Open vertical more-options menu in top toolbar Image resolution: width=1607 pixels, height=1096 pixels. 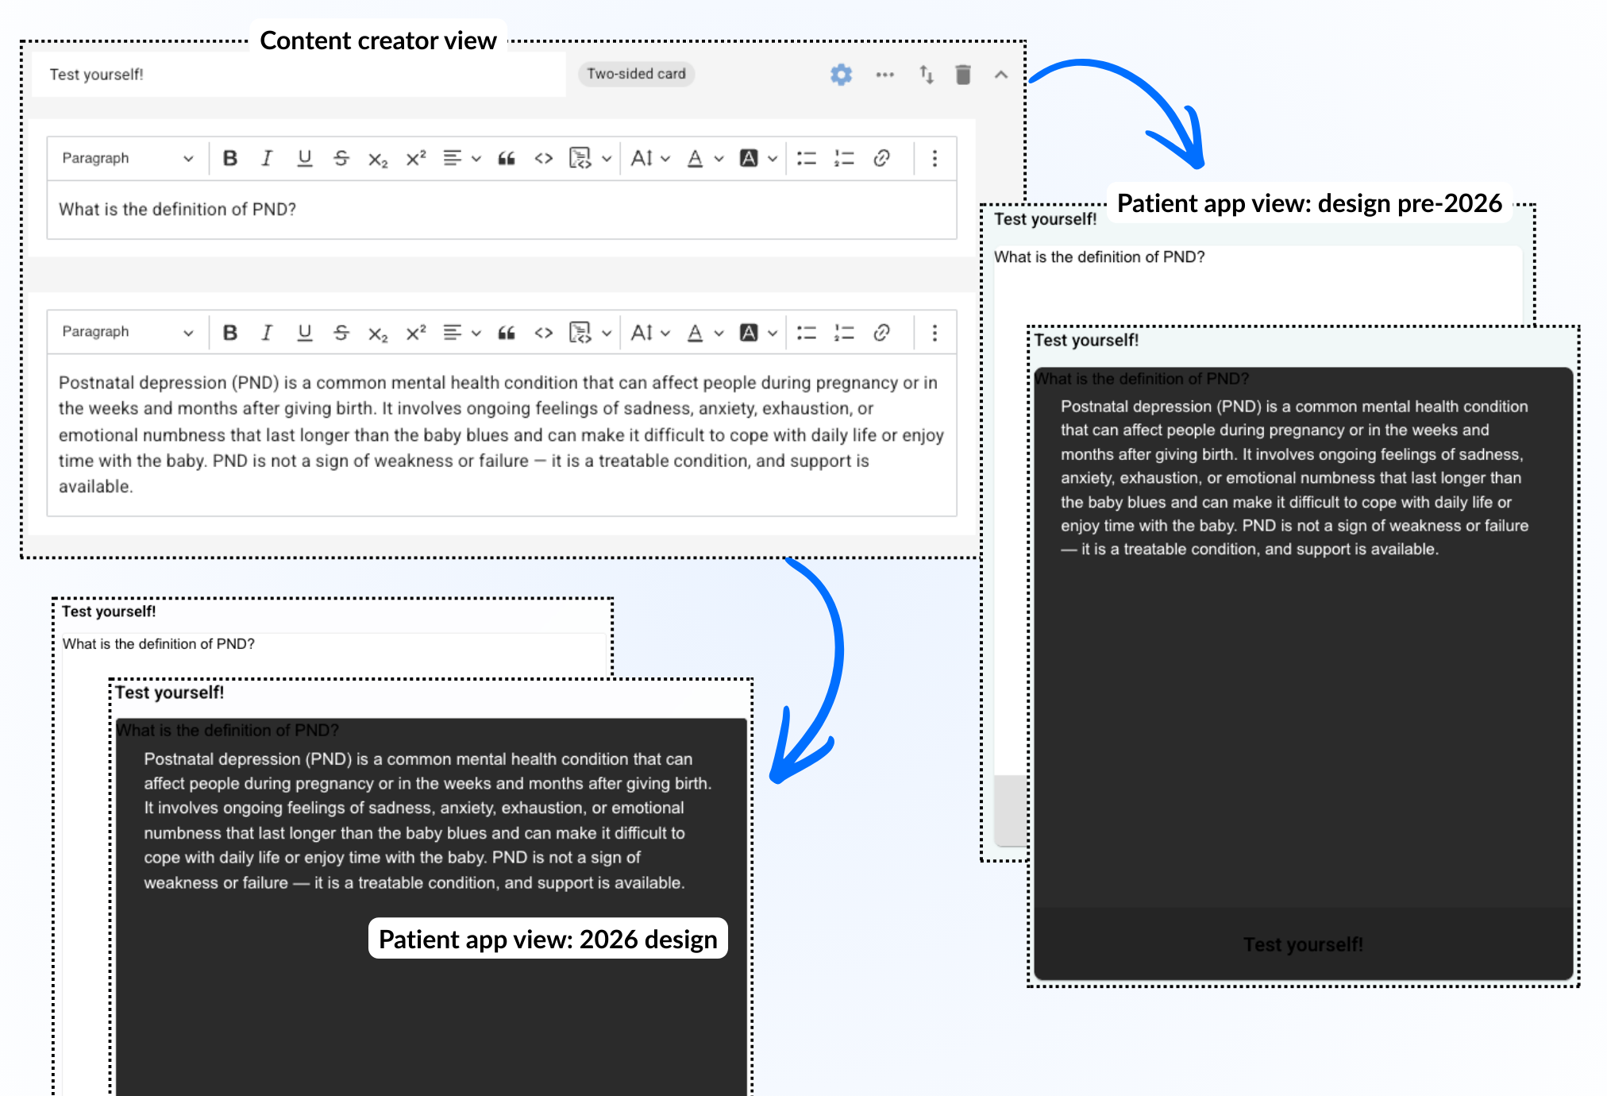(x=935, y=158)
